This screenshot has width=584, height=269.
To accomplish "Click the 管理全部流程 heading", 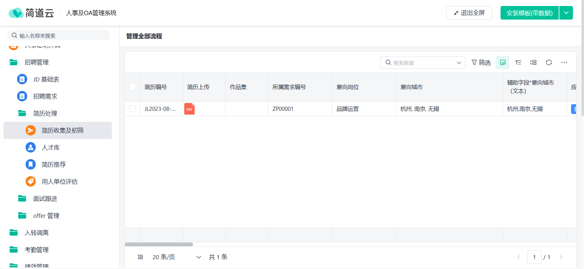I will (144, 36).
